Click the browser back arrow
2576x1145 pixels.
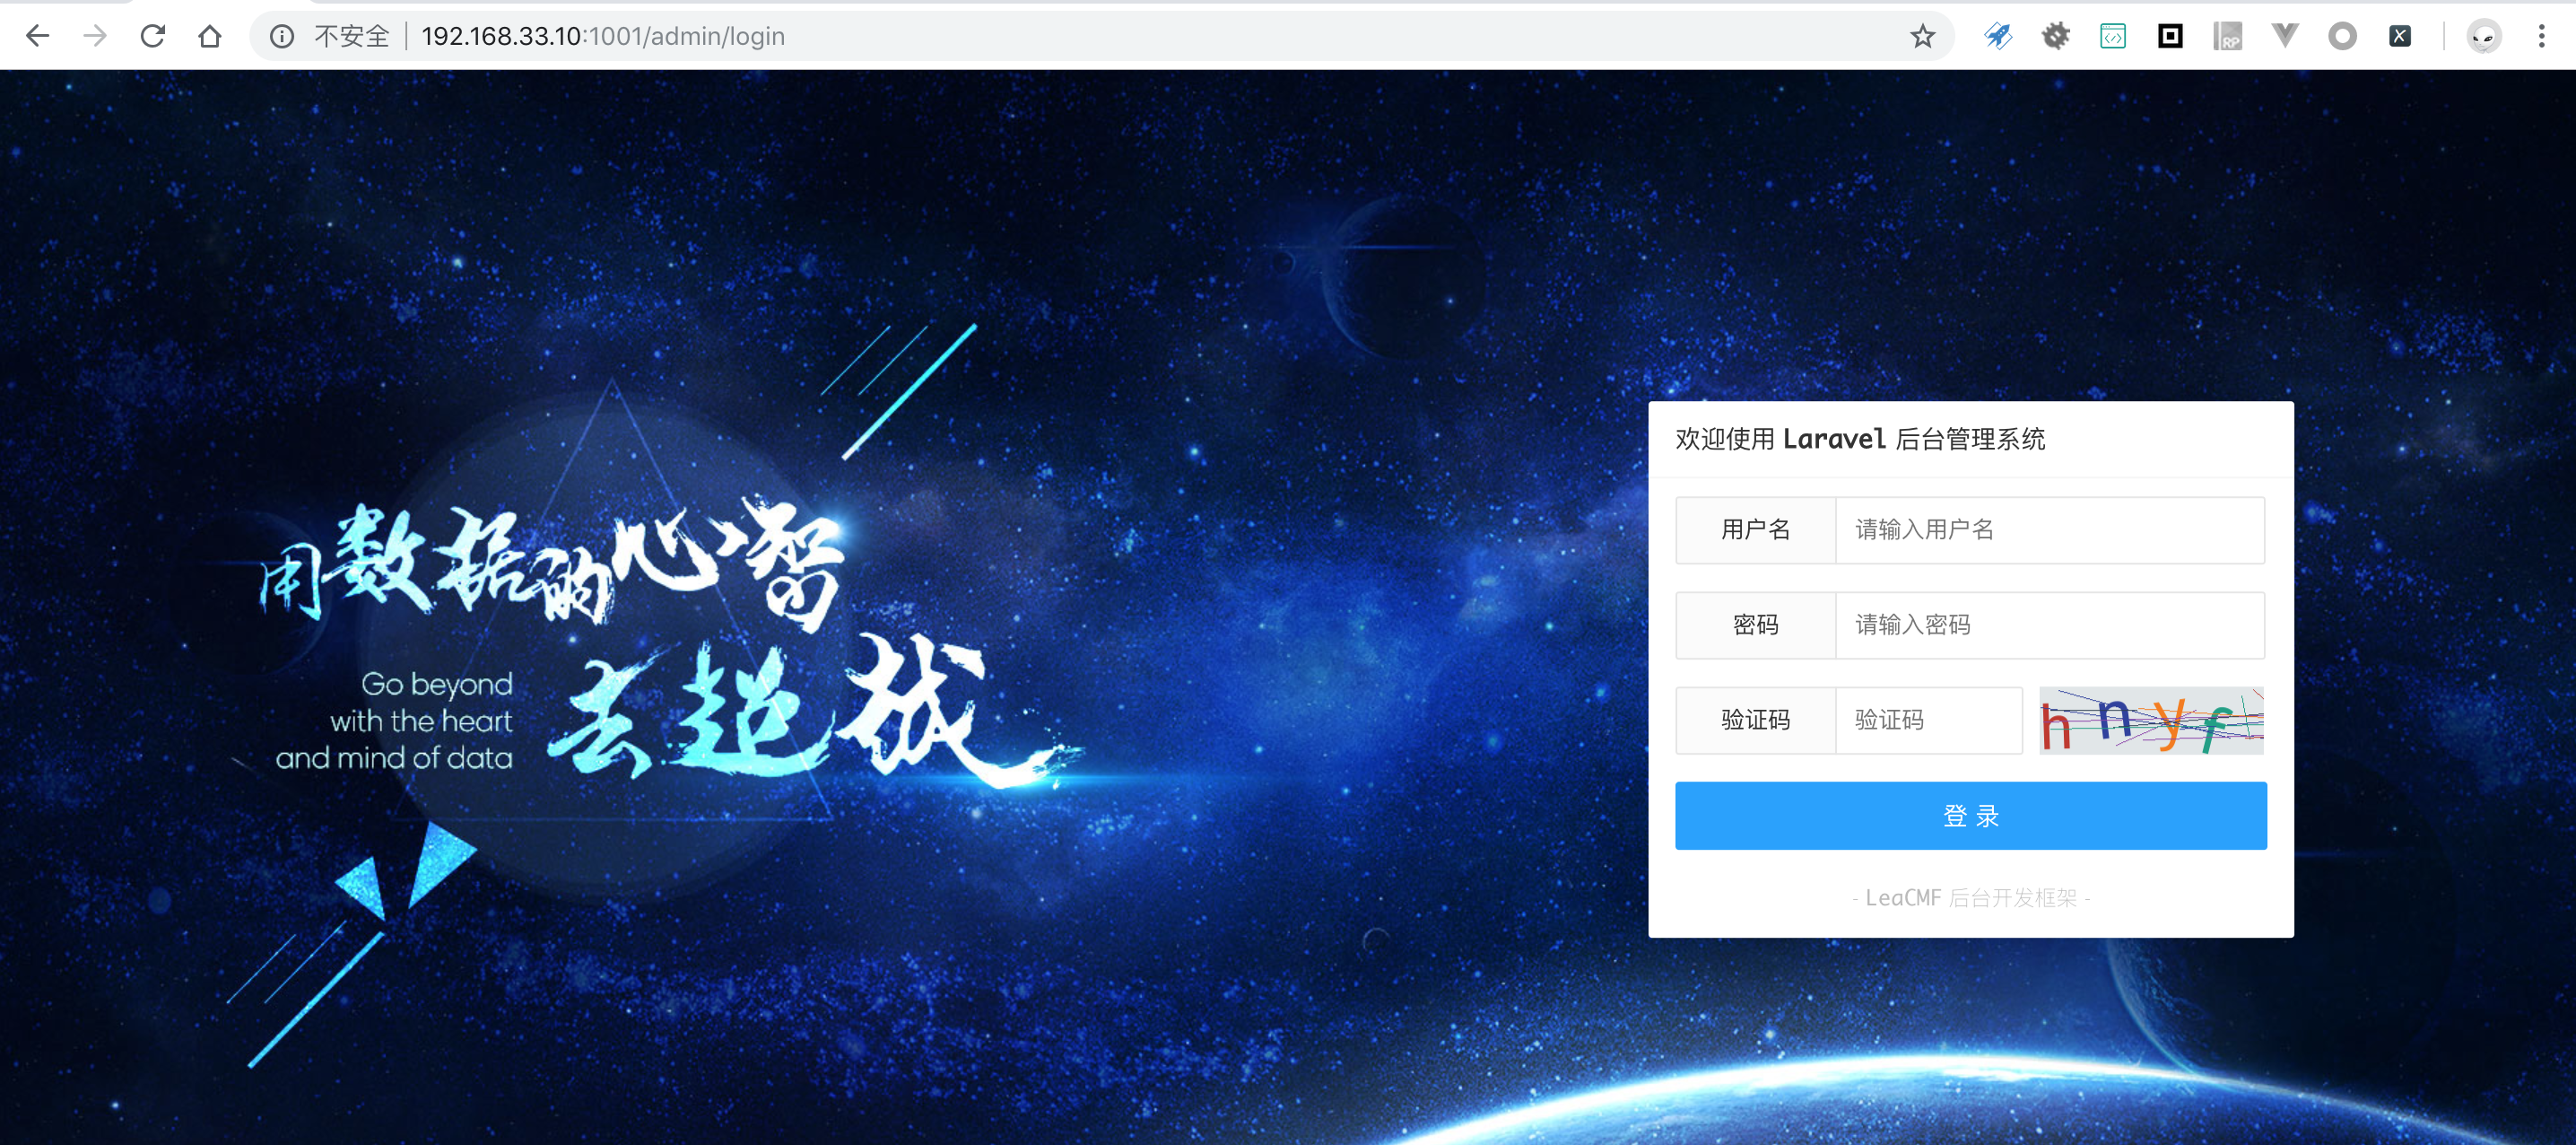click(x=37, y=36)
